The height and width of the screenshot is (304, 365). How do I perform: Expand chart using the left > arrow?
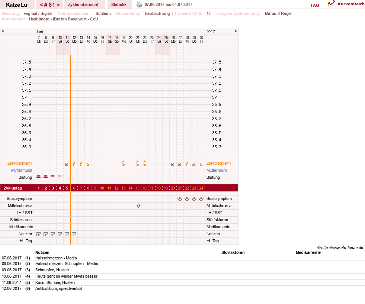click(3, 31)
